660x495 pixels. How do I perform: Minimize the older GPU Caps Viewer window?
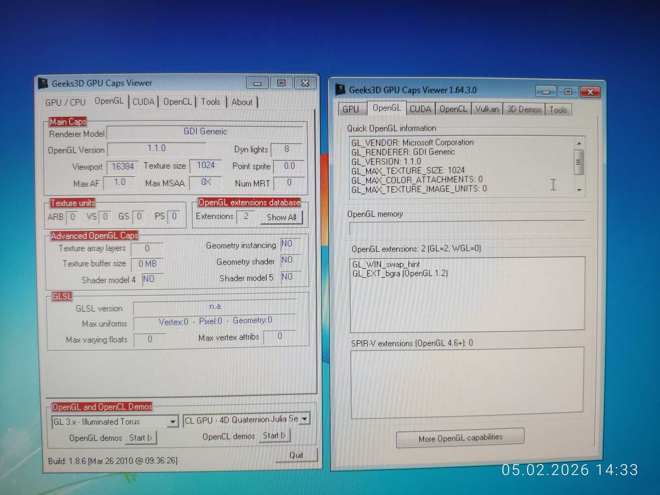pyautogui.click(x=257, y=83)
